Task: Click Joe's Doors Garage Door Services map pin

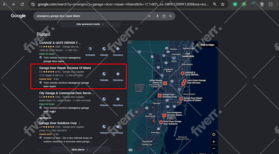Action: (x=185, y=81)
